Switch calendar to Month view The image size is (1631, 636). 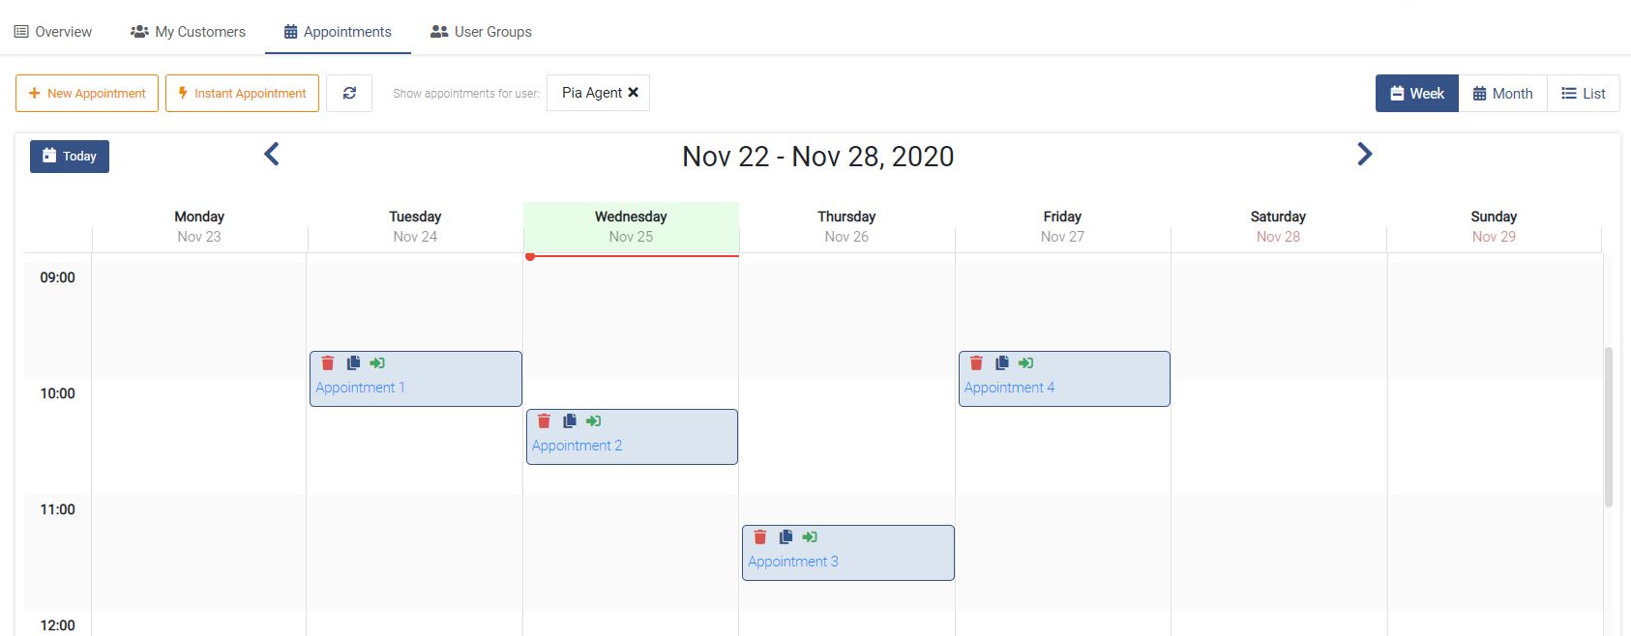coord(1502,94)
